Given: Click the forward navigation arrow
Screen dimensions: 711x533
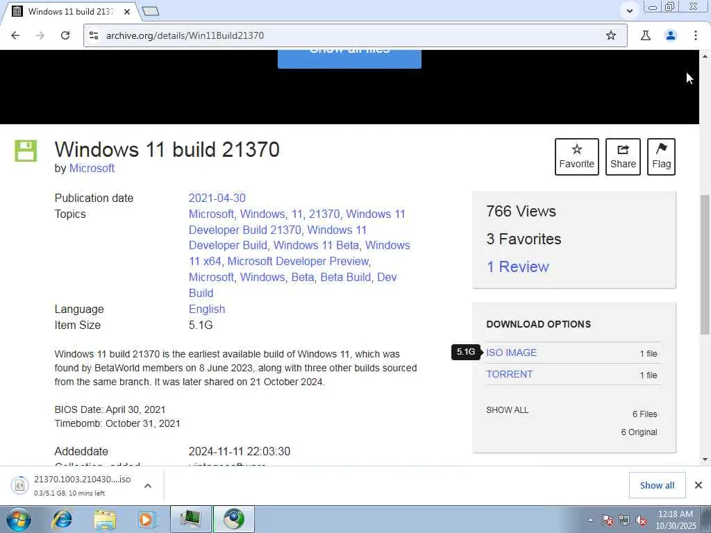Looking at the screenshot, I should [40, 35].
